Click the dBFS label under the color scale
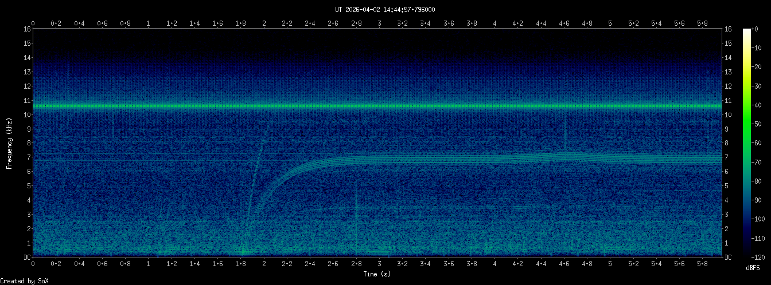Screen dimensions: 771x285 click(752, 267)
